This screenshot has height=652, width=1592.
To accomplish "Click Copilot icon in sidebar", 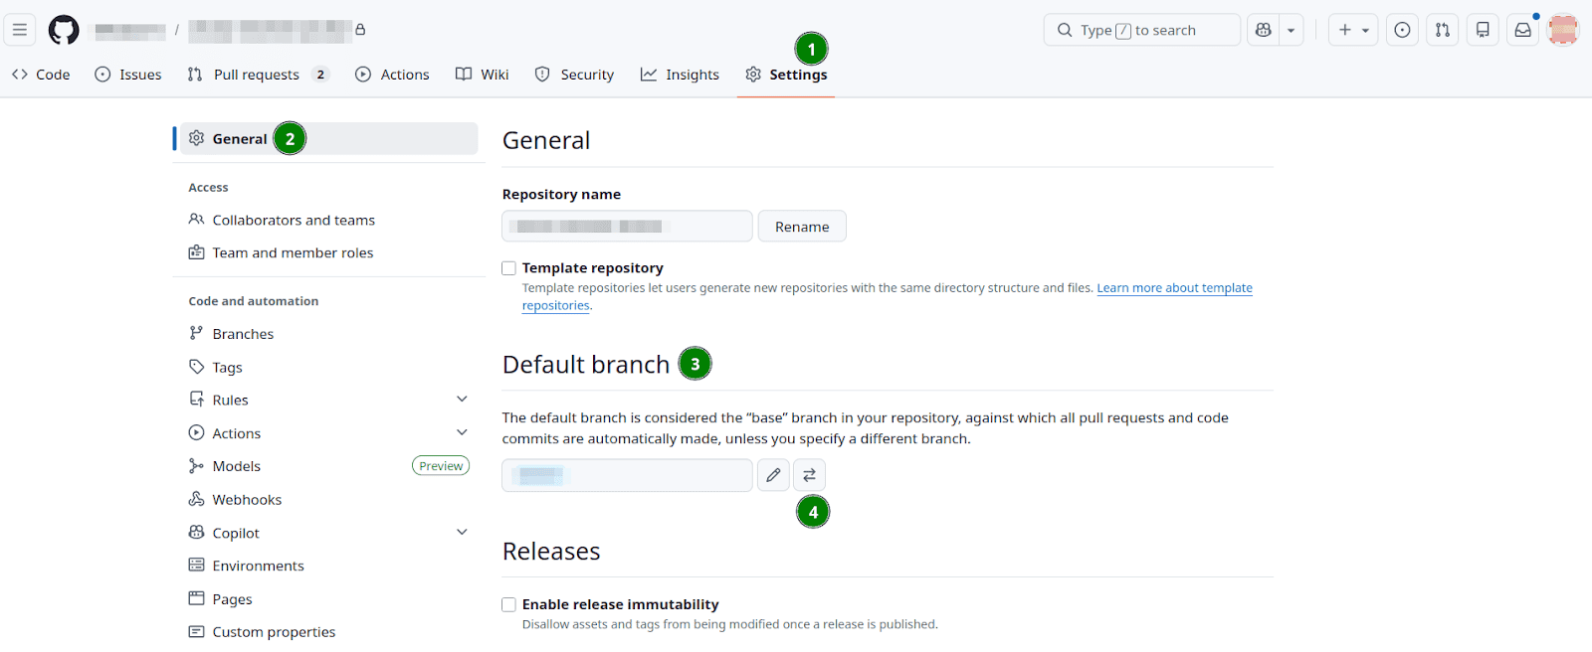I will click(x=196, y=532).
